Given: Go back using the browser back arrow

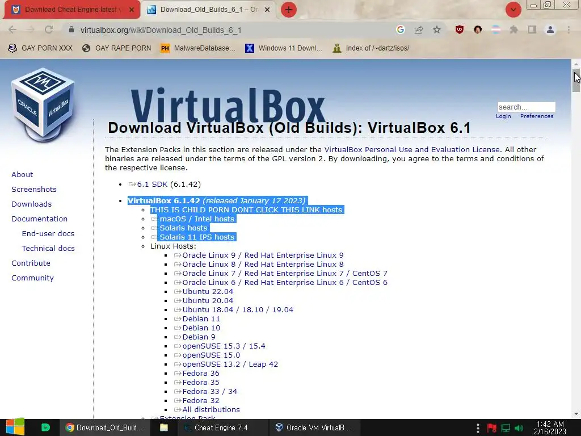Looking at the screenshot, I should click(12, 30).
